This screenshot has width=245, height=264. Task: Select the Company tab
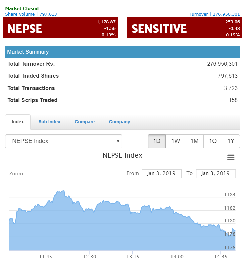point(119,122)
